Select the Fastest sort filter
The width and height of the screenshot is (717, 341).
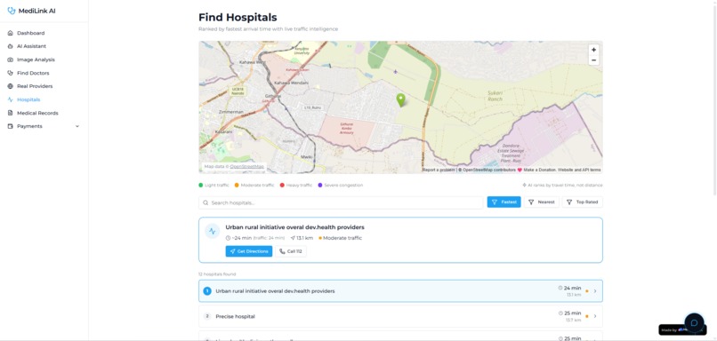[504, 202]
